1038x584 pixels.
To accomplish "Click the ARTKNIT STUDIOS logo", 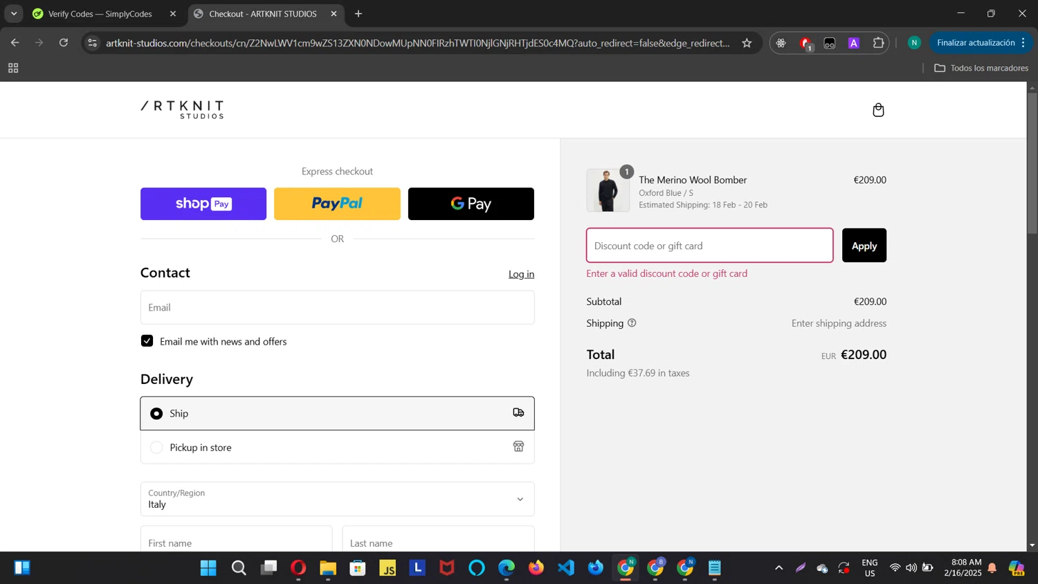I will [x=183, y=109].
